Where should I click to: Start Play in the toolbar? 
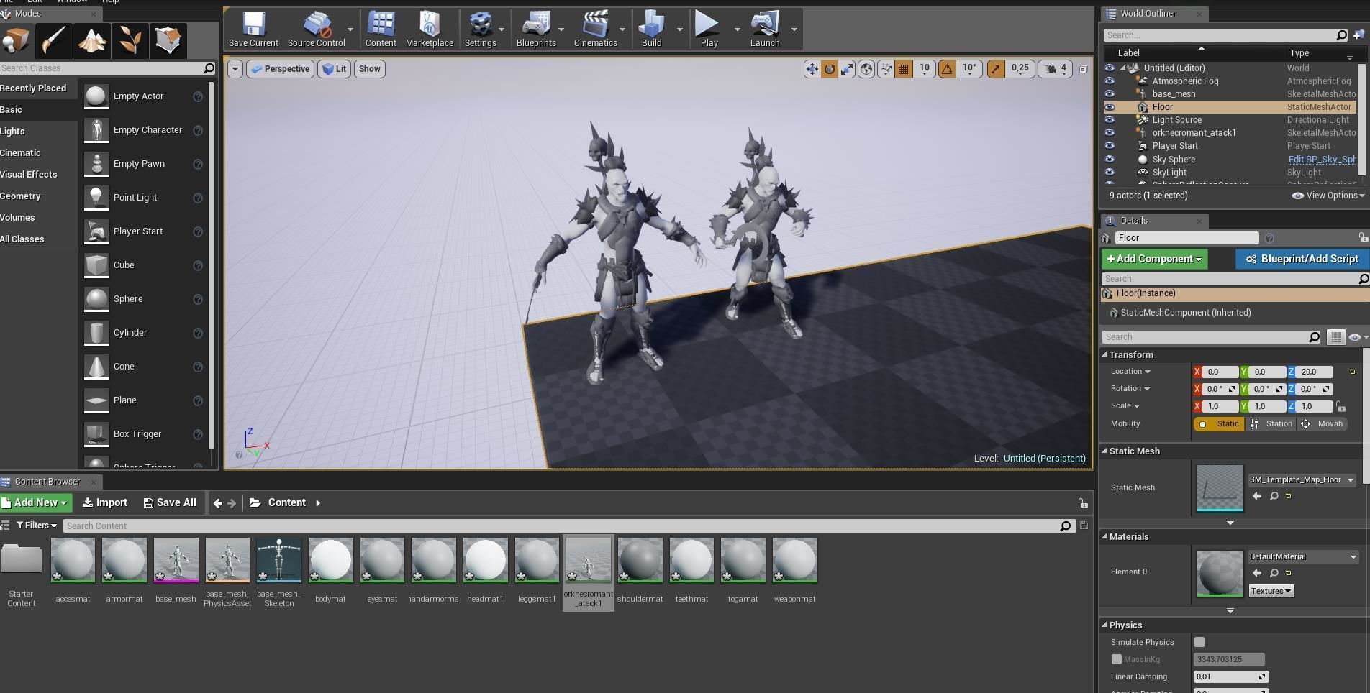[709, 29]
